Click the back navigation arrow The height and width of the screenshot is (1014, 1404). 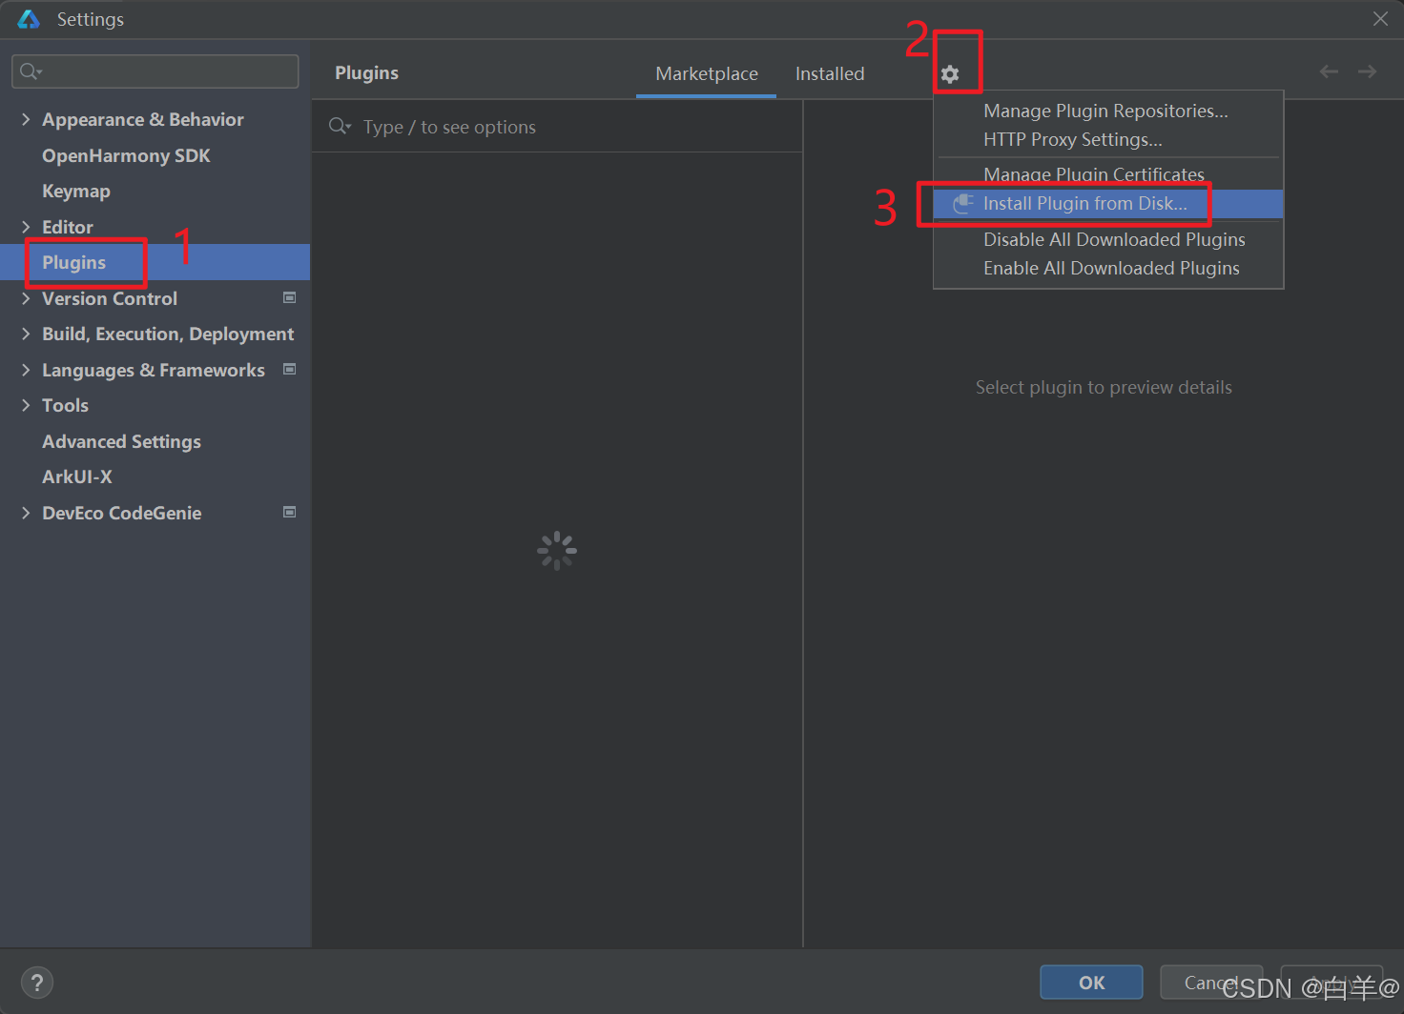[x=1328, y=71]
